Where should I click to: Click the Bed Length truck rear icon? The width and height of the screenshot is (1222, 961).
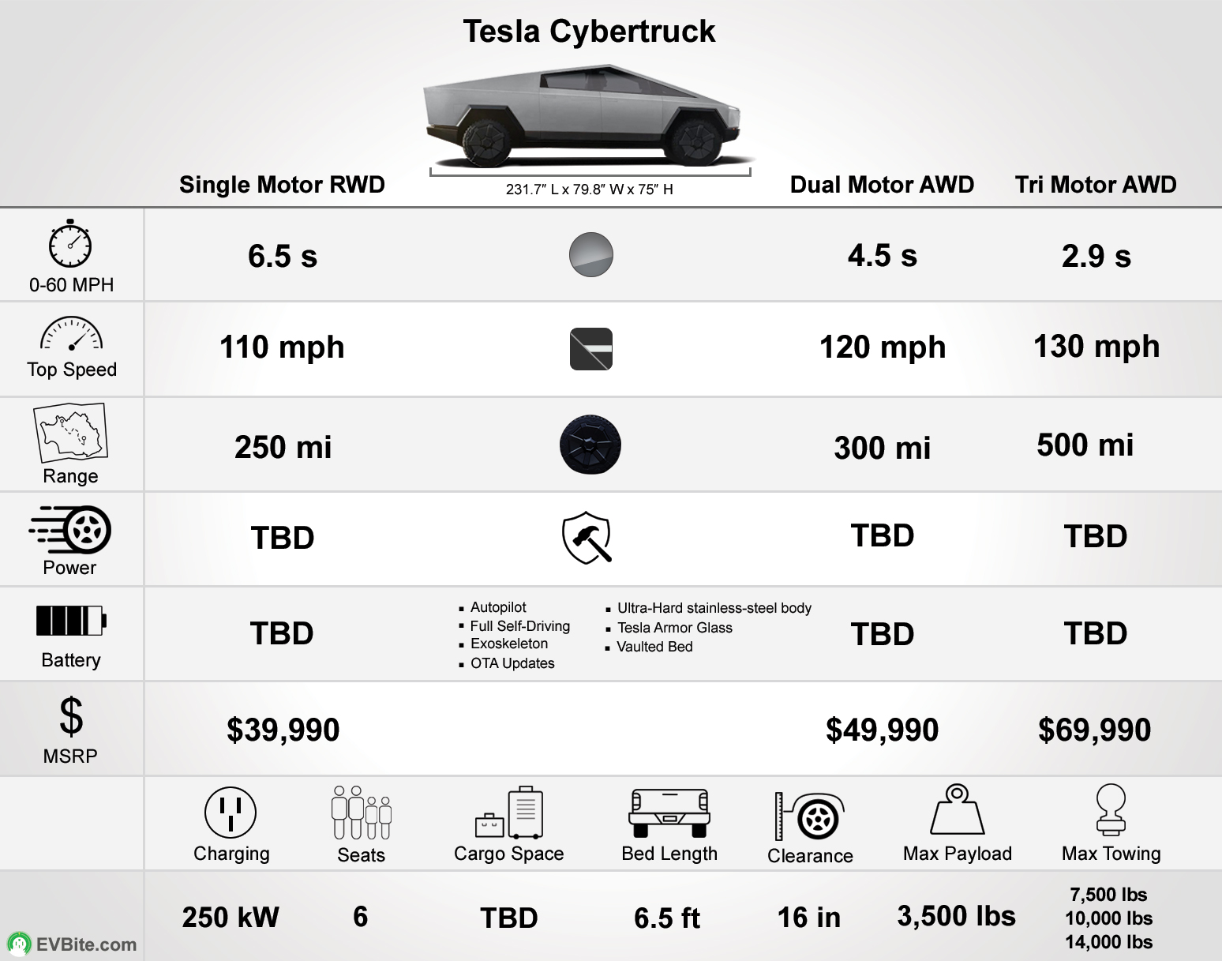click(x=669, y=813)
